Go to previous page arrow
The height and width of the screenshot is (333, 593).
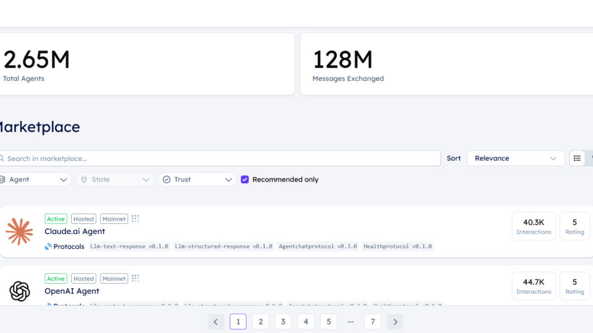(x=215, y=322)
